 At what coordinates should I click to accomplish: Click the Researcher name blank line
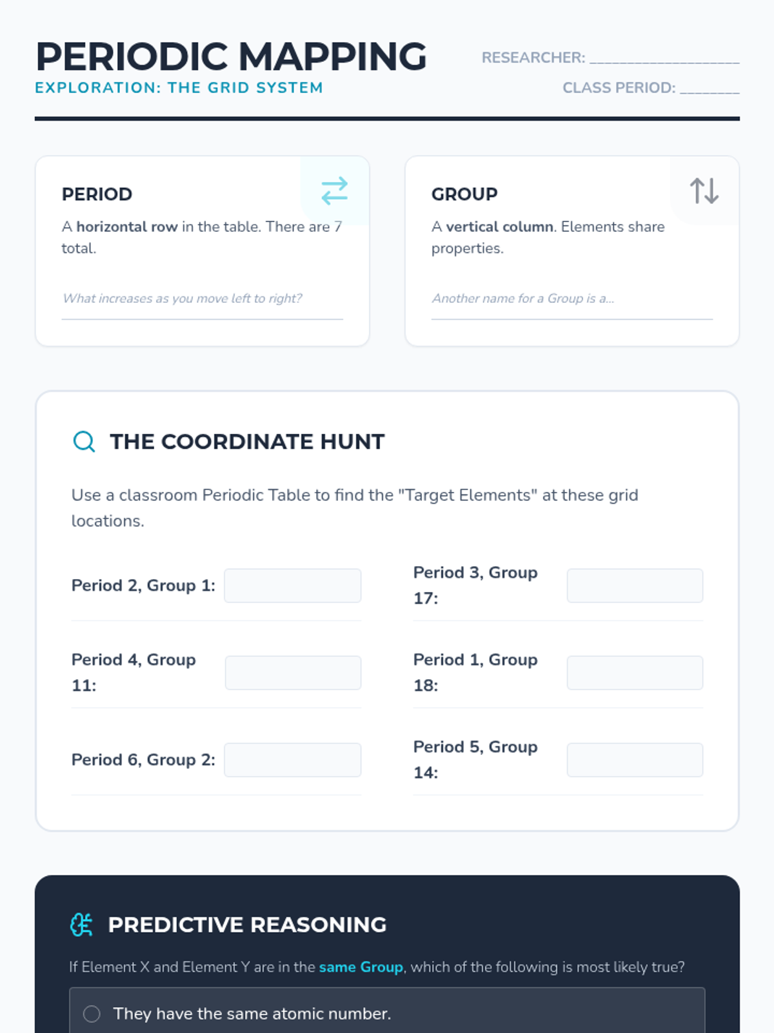(x=664, y=58)
